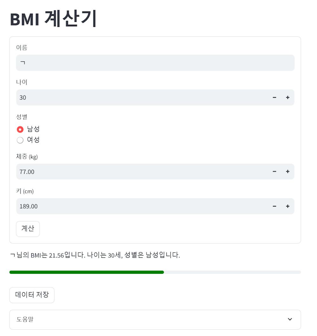Viewport: 317px width, 336px height.
Task: Increase the 나이 value with the plus stepper
Action: click(x=288, y=97)
